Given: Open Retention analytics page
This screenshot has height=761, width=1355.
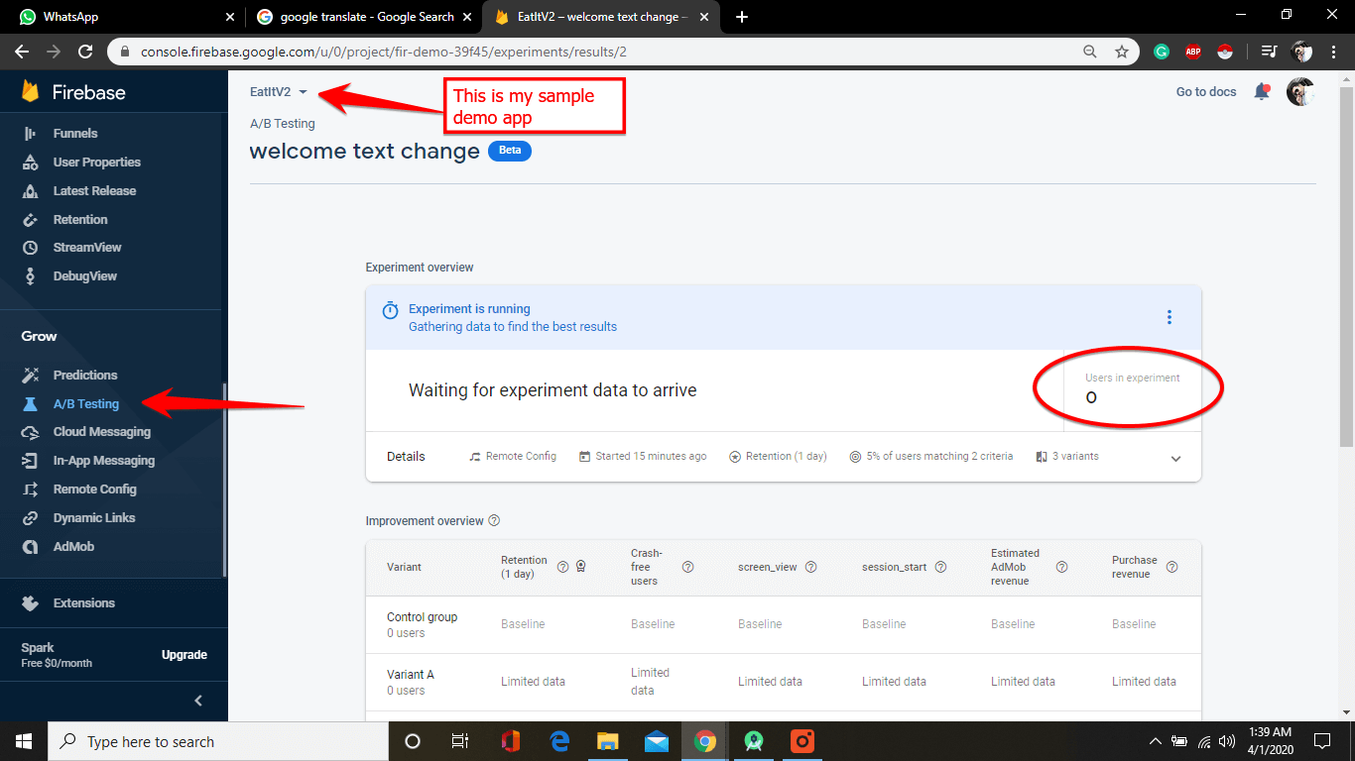Looking at the screenshot, I should click(x=80, y=219).
